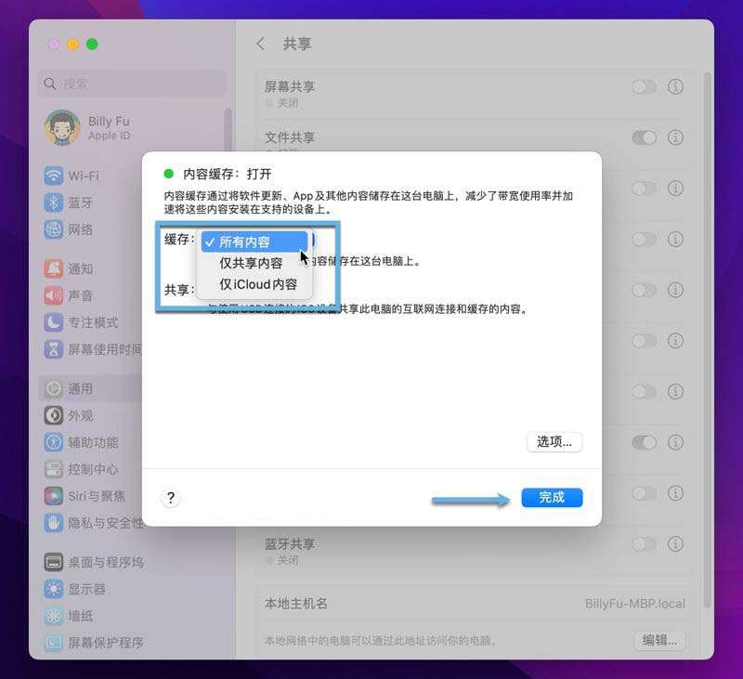Click the help question mark in the dialog
743x679 pixels.
point(170,497)
